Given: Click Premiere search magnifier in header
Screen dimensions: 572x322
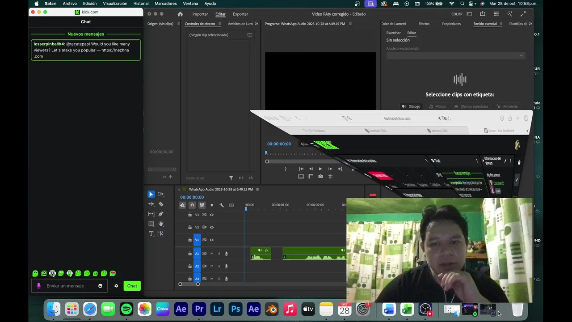Looking at the screenshot, I should pos(510,14).
